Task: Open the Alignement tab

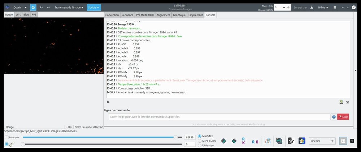Action: pos(163,15)
